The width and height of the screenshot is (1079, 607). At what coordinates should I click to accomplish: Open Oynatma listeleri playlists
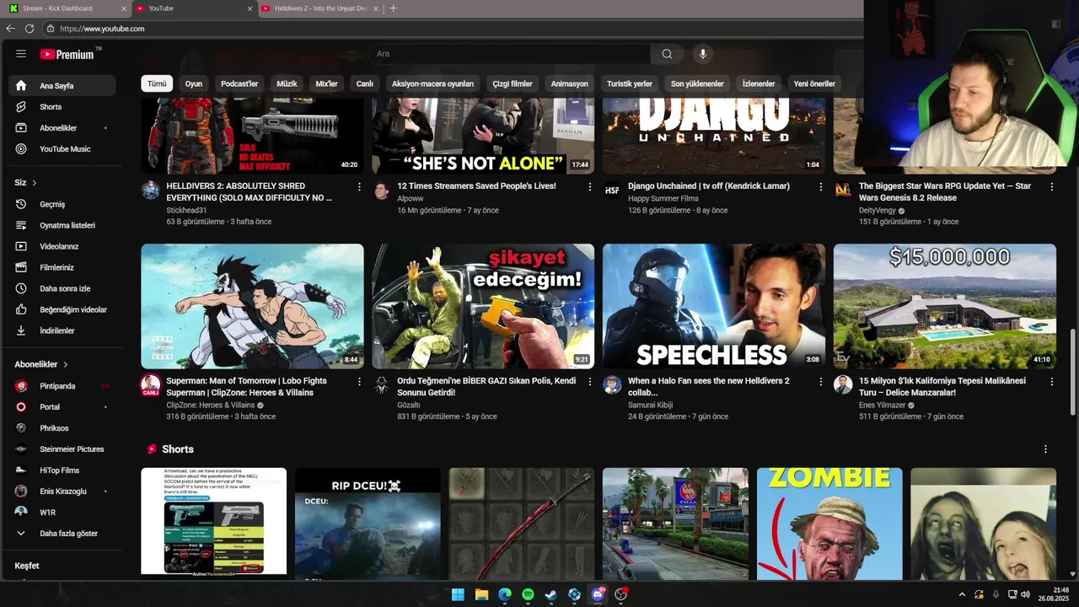pyautogui.click(x=62, y=225)
